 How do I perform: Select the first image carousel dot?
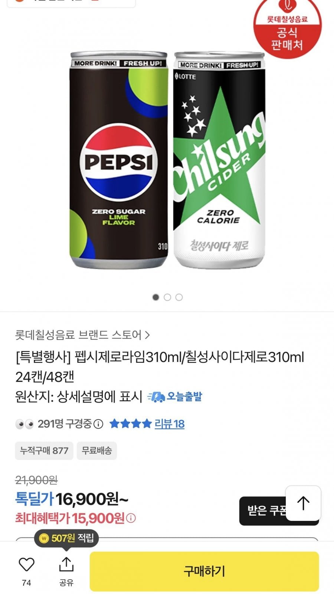click(156, 297)
